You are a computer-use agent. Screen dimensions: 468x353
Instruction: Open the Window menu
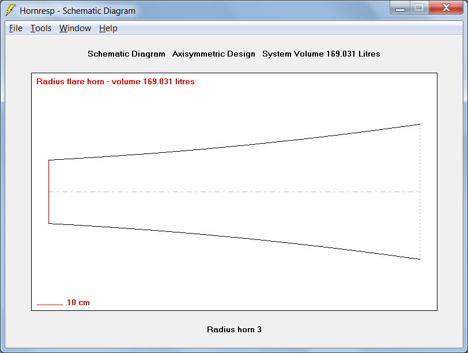click(x=75, y=28)
